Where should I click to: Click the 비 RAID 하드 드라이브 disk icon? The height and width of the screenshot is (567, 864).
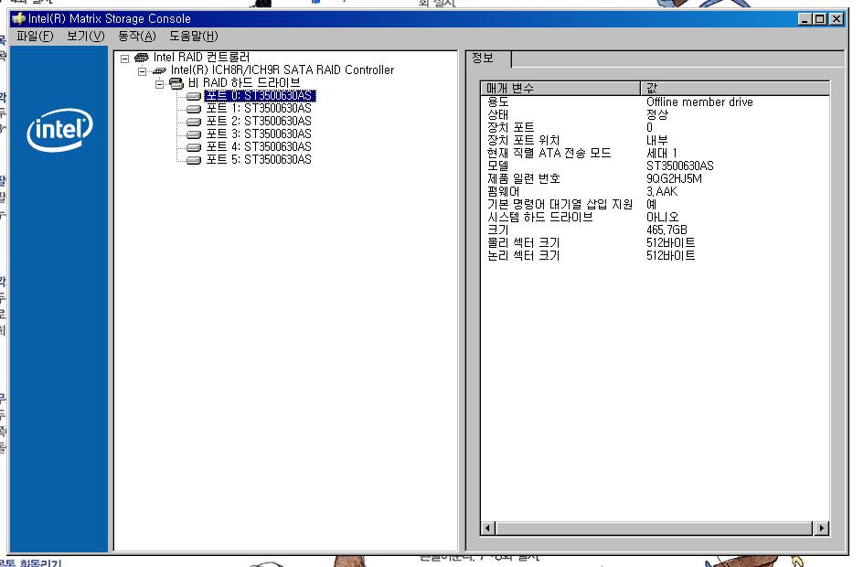[x=176, y=83]
